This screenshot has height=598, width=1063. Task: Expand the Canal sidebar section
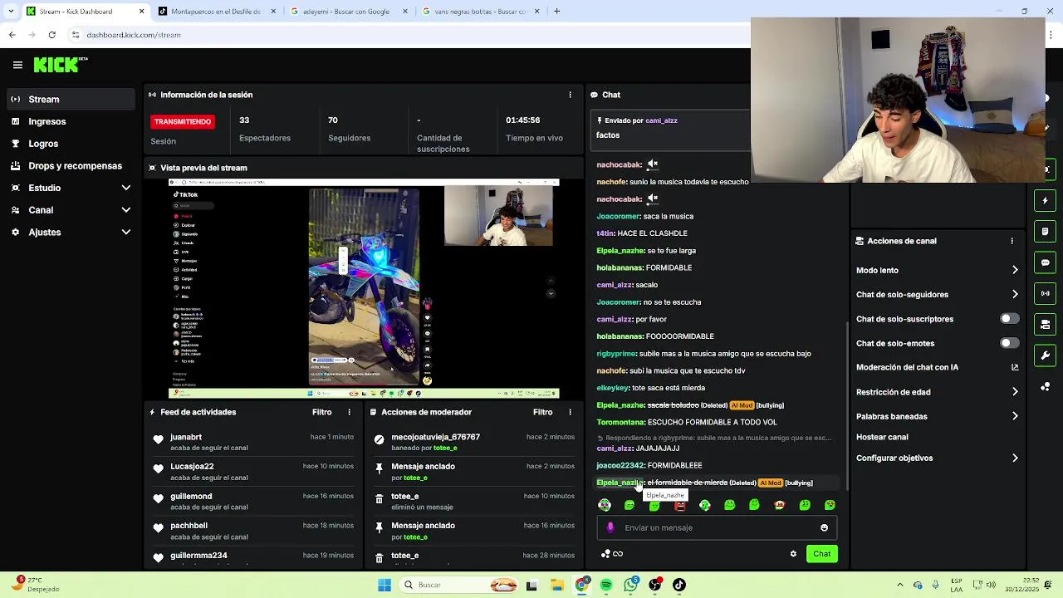[x=126, y=210]
